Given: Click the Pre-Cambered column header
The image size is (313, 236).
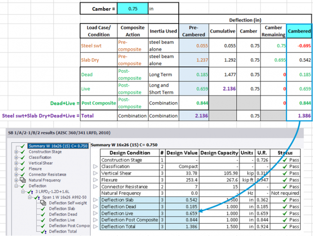Looking at the screenshot, I should (x=194, y=31).
